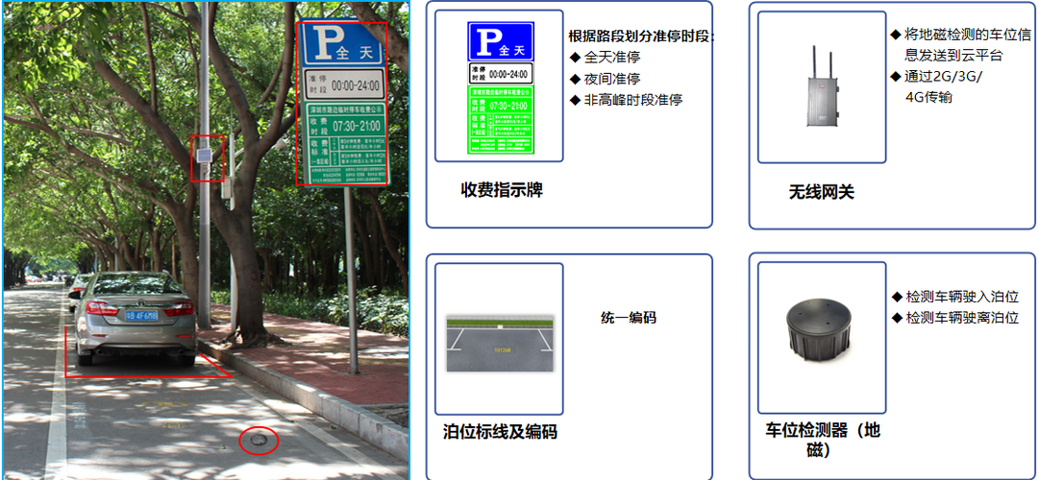The width and height of the screenshot is (1039, 480).
Task: Select the black geomagnetic detector image
Action: (x=821, y=329)
